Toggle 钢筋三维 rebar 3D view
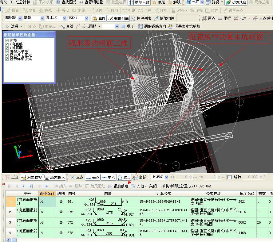The image size is (273, 242). pyautogui.click(x=139, y=2)
